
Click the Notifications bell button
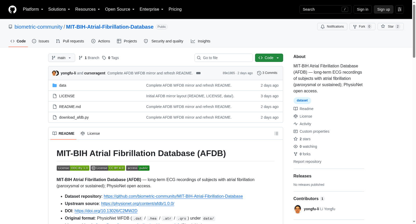coord(332,27)
